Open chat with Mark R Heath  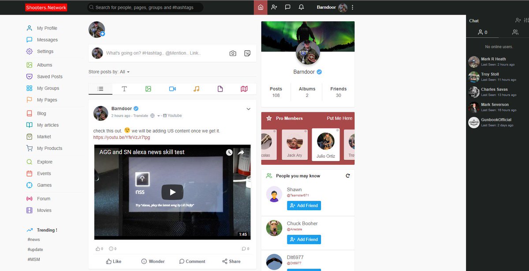pos(497,62)
